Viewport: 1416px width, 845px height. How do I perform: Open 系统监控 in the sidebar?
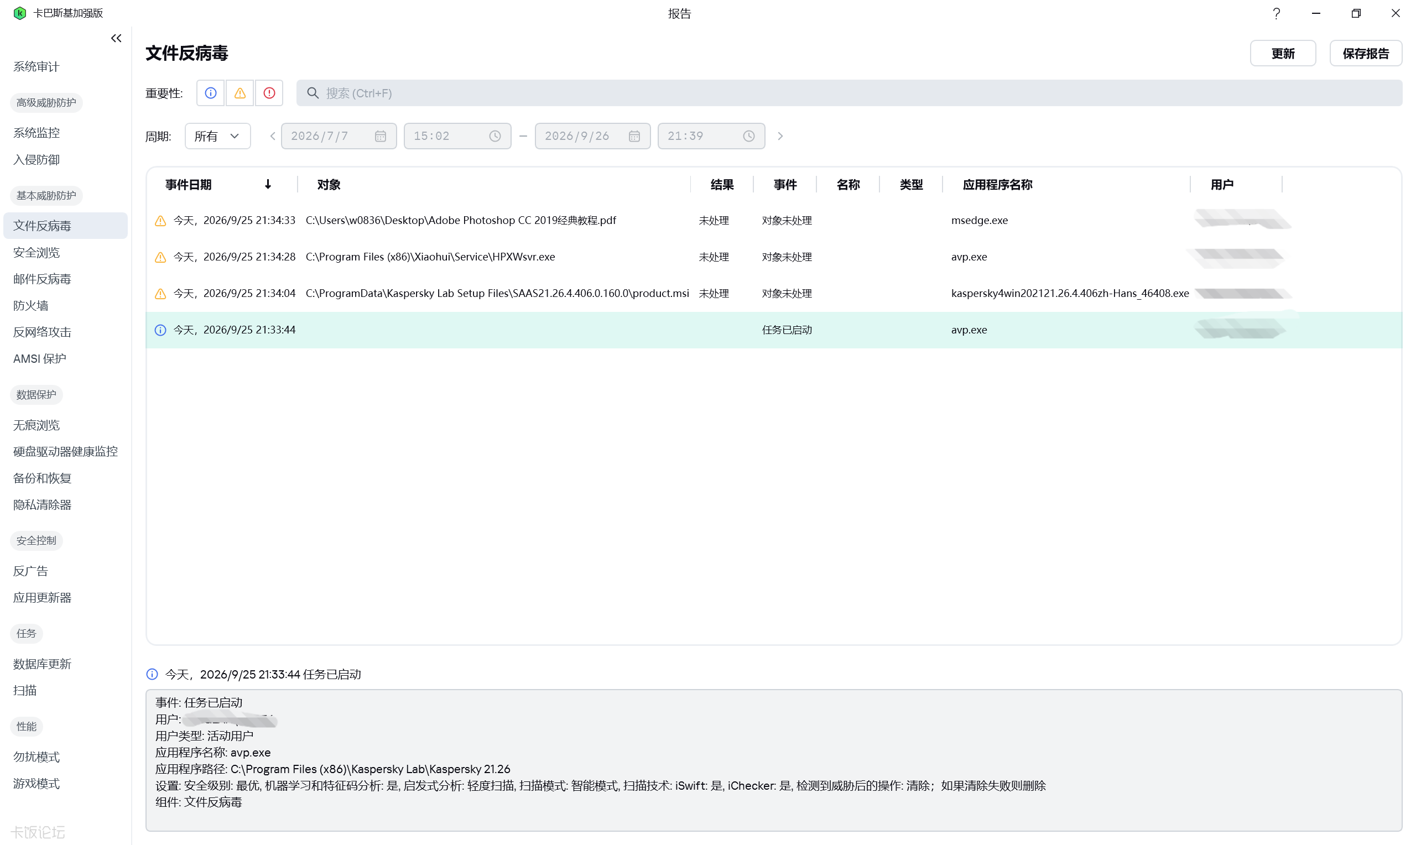[x=37, y=133]
